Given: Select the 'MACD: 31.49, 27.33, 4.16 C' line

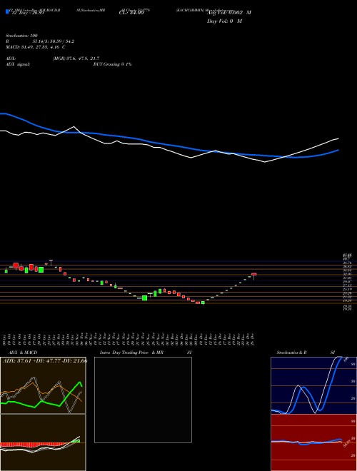Looking at the screenshot, I should 36,47.
